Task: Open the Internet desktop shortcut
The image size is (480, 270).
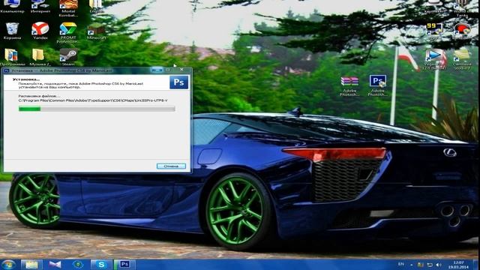Action: pyautogui.click(x=40, y=7)
